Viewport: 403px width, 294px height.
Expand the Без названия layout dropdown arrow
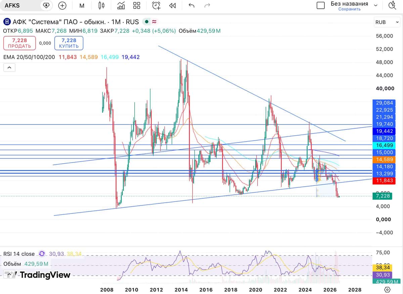[376, 5]
